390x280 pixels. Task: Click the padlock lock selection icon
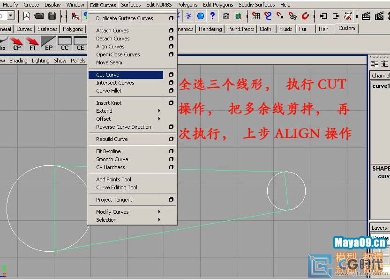pyautogui.click(x=226, y=16)
